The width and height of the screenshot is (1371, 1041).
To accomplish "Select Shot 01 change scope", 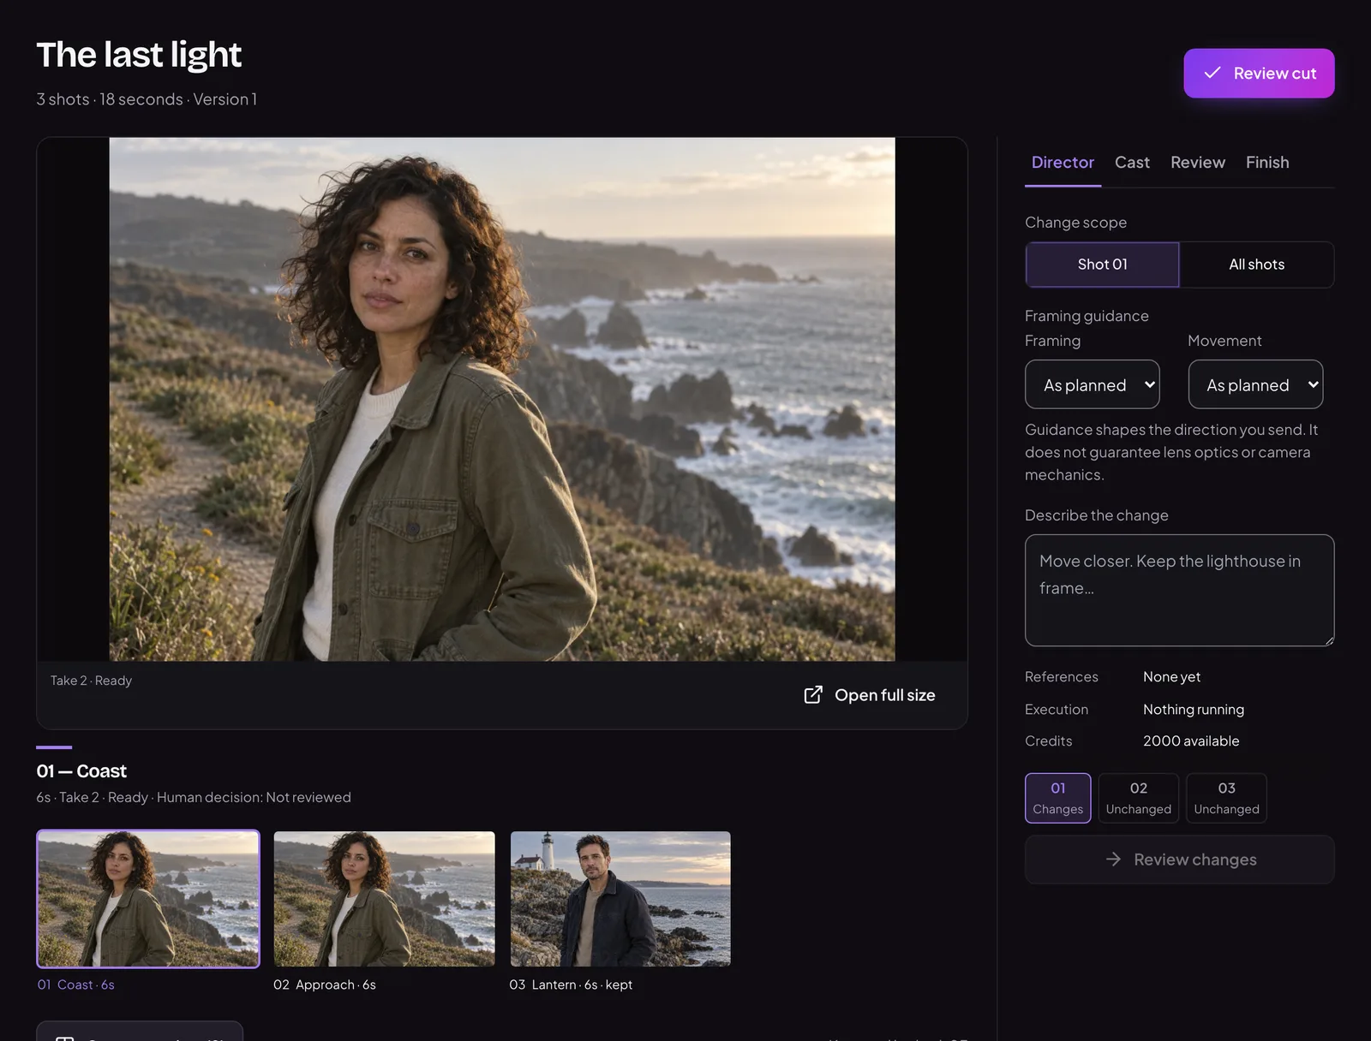I will [x=1102, y=265].
